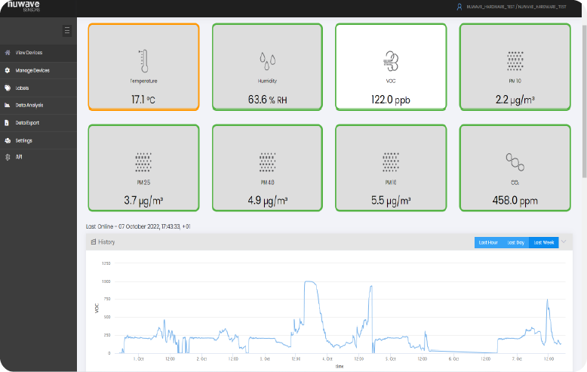Go to Data Analysis in sidebar

coord(29,105)
